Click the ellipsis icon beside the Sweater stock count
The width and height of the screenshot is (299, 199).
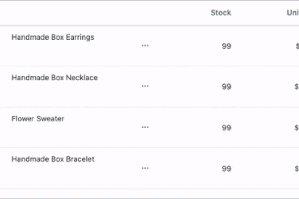[x=145, y=127]
